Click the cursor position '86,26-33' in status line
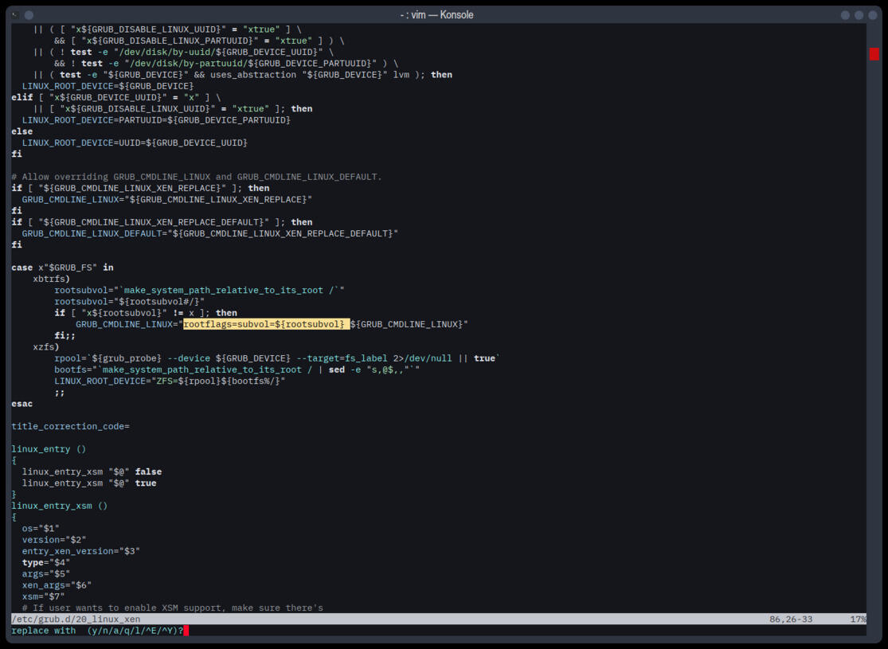This screenshot has width=888, height=649. point(791,619)
